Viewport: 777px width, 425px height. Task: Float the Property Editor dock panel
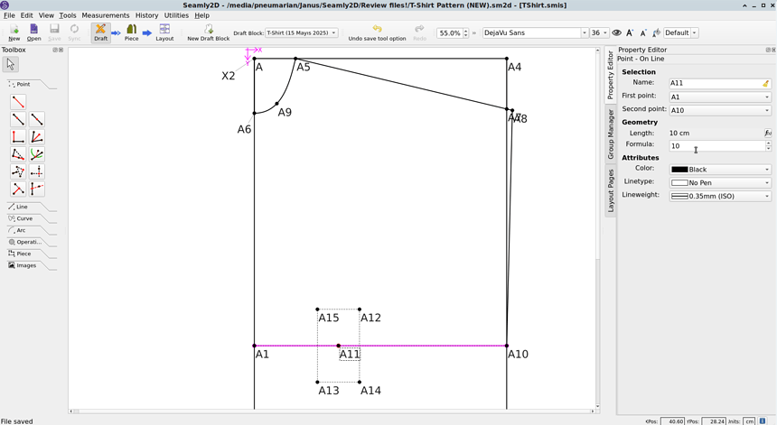click(x=768, y=50)
